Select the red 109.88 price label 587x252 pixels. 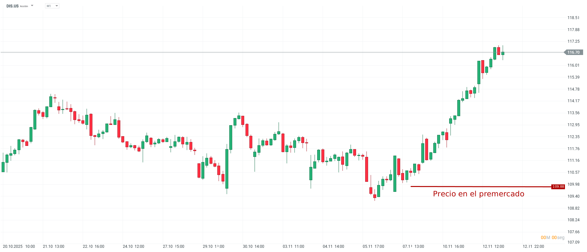pyautogui.click(x=558, y=187)
